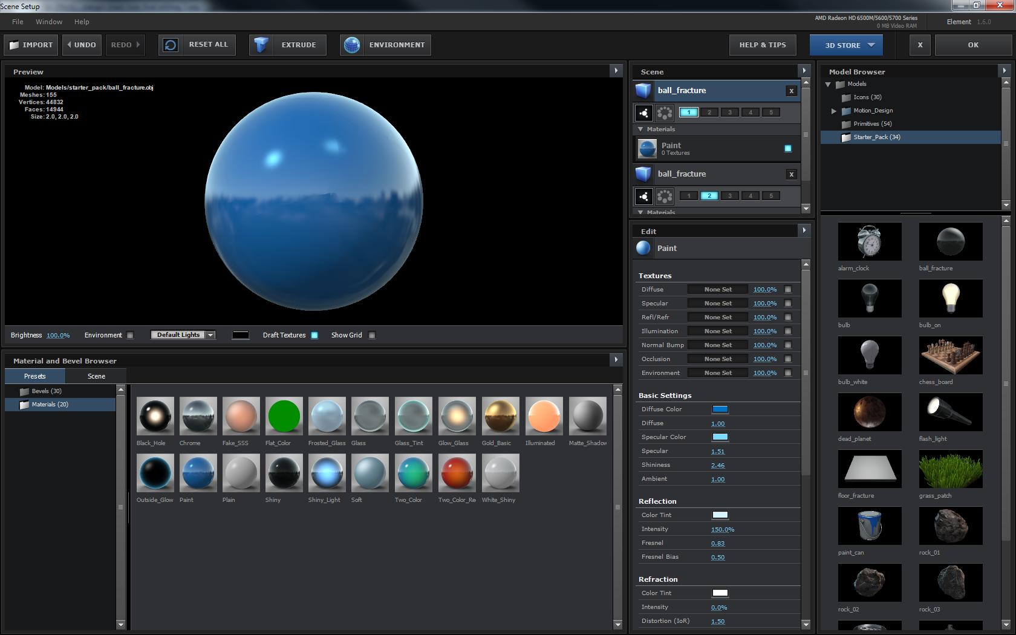Collapse the first Materials section in Scene
Viewport: 1016px width, 635px height.
pyautogui.click(x=640, y=129)
